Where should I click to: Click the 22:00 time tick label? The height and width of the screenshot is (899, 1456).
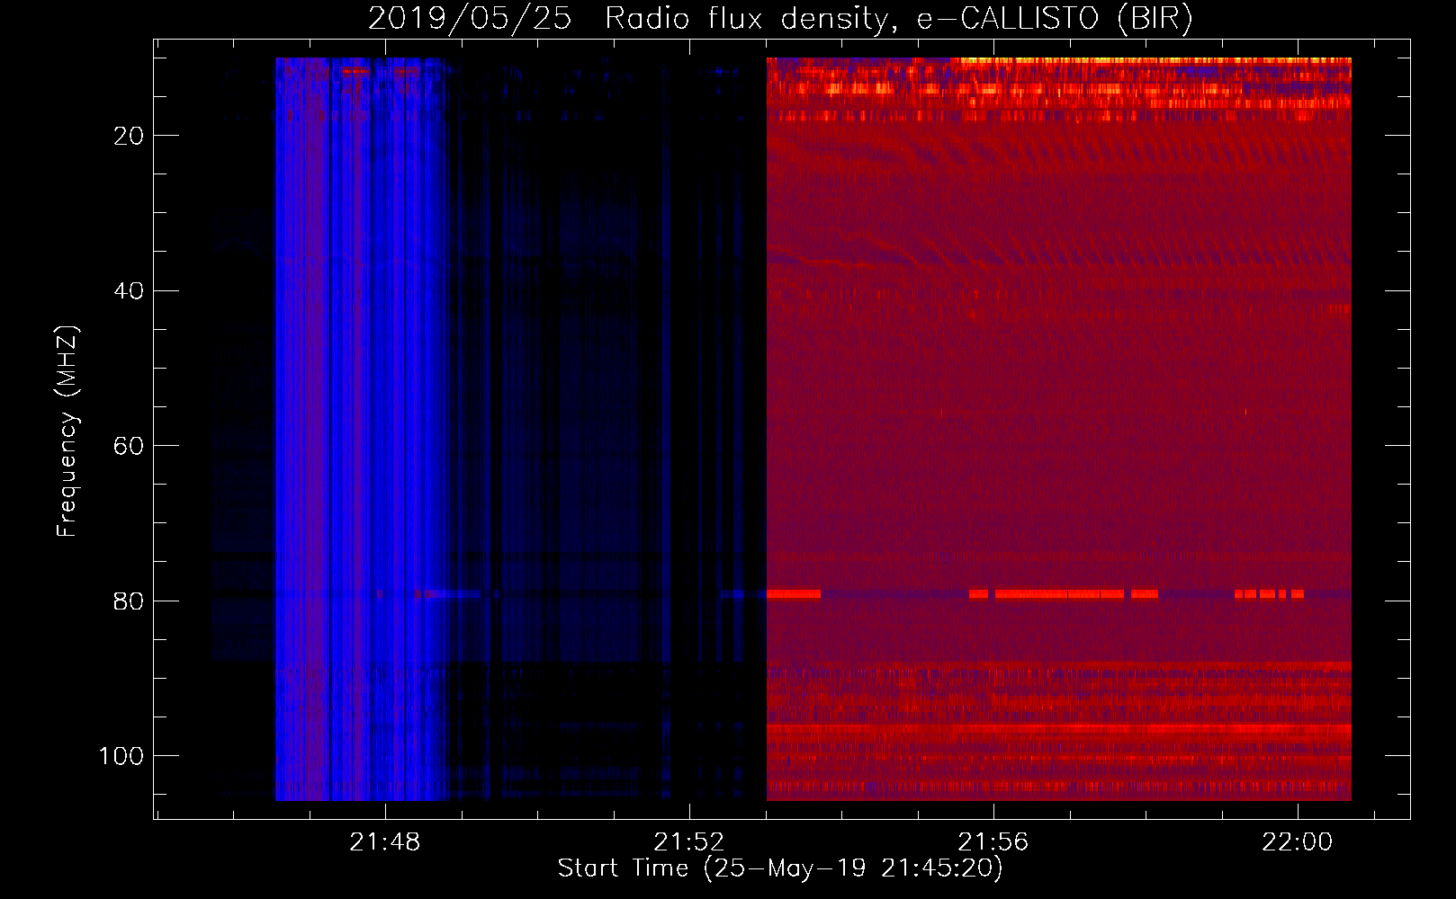1298,842
